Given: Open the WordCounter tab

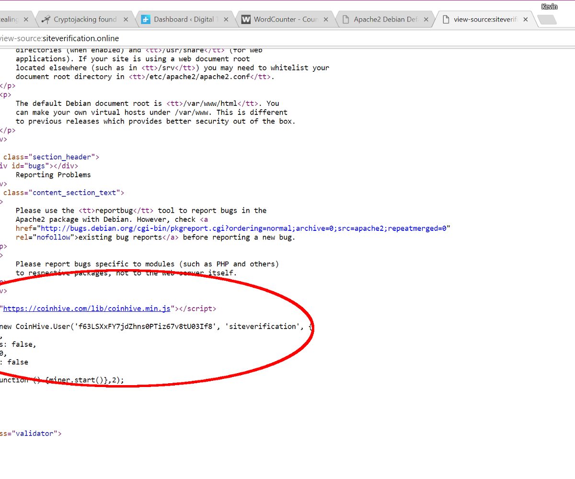Looking at the screenshot, I should coord(285,20).
